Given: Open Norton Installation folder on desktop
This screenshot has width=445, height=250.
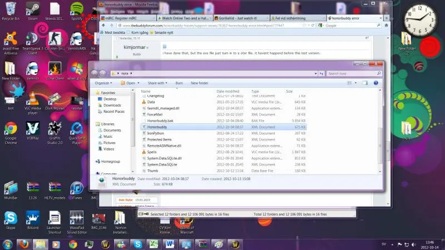Looking at the screenshot, I should [x=121, y=222].
